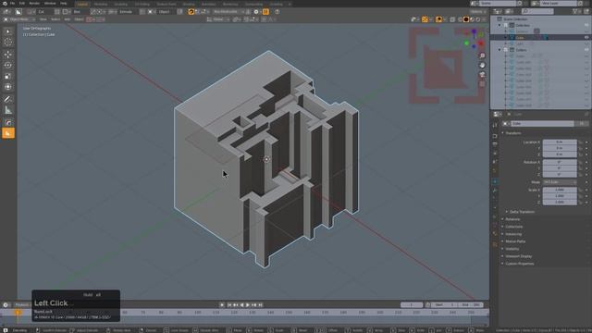
Task: Select the Cursor tool in left toolbar
Action: click(8, 43)
